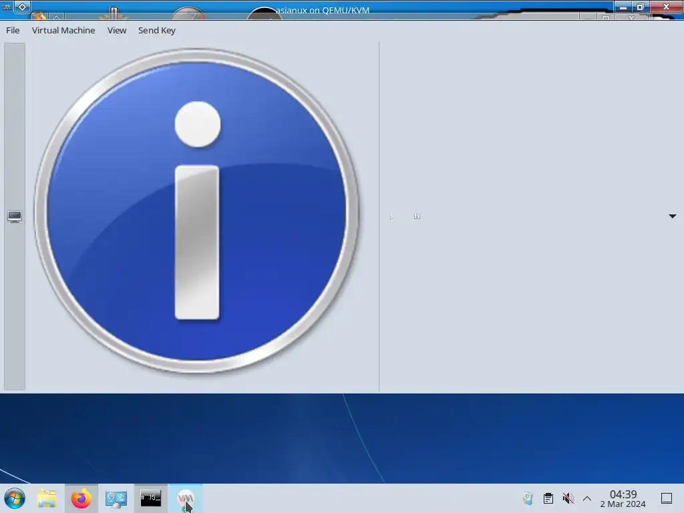Pause the virtual machine

pyautogui.click(x=417, y=216)
